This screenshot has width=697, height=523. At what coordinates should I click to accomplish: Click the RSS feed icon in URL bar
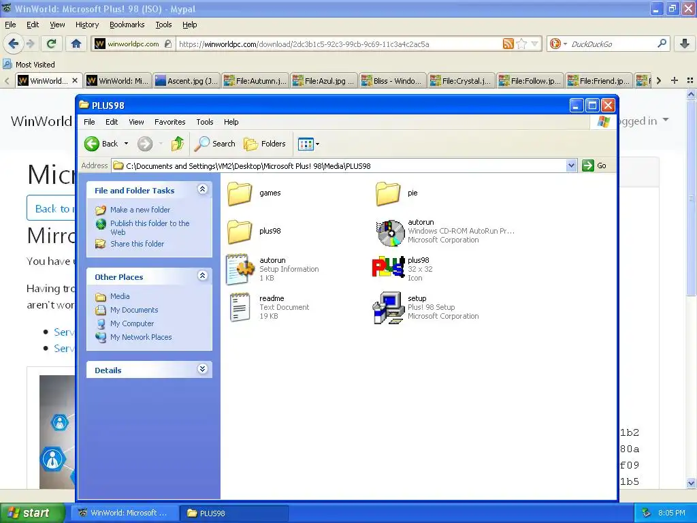pyautogui.click(x=508, y=44)
